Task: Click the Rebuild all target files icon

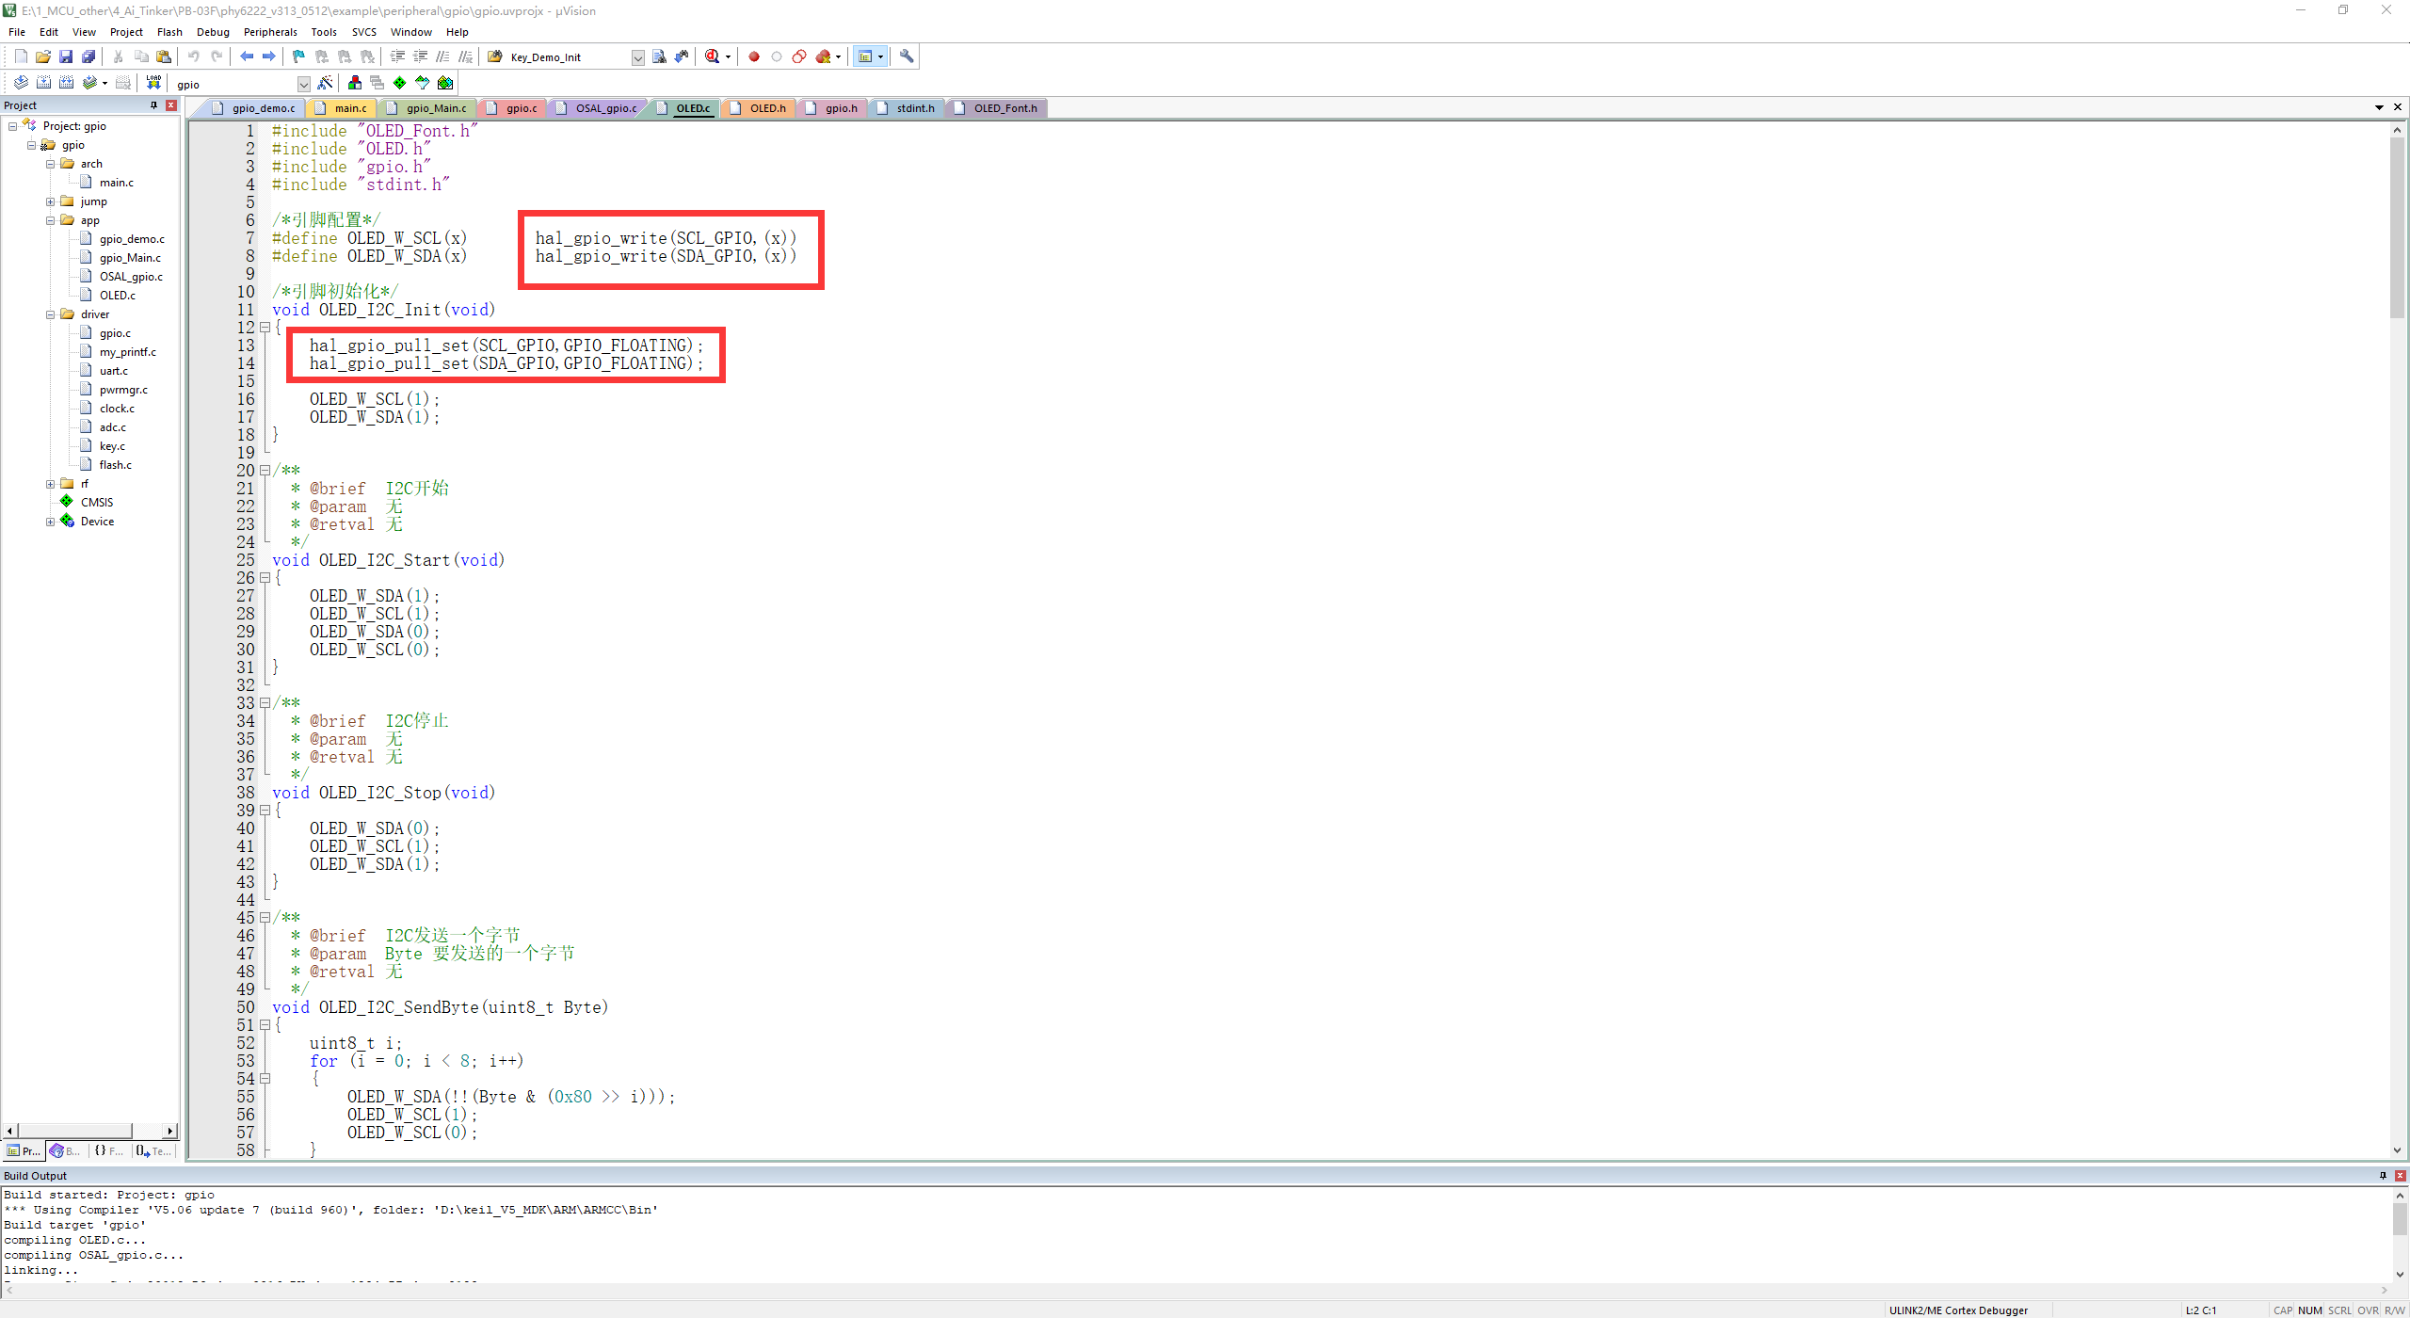Action: (66, 83)
